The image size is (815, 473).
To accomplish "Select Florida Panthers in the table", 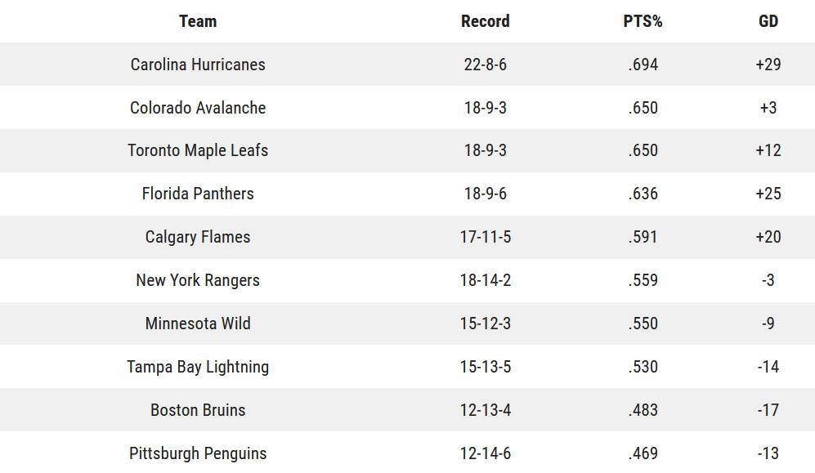I will (x=198, y=194).
